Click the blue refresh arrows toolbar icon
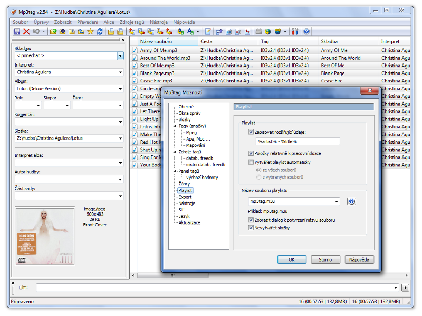422x316 pixels. click(100, 32)
